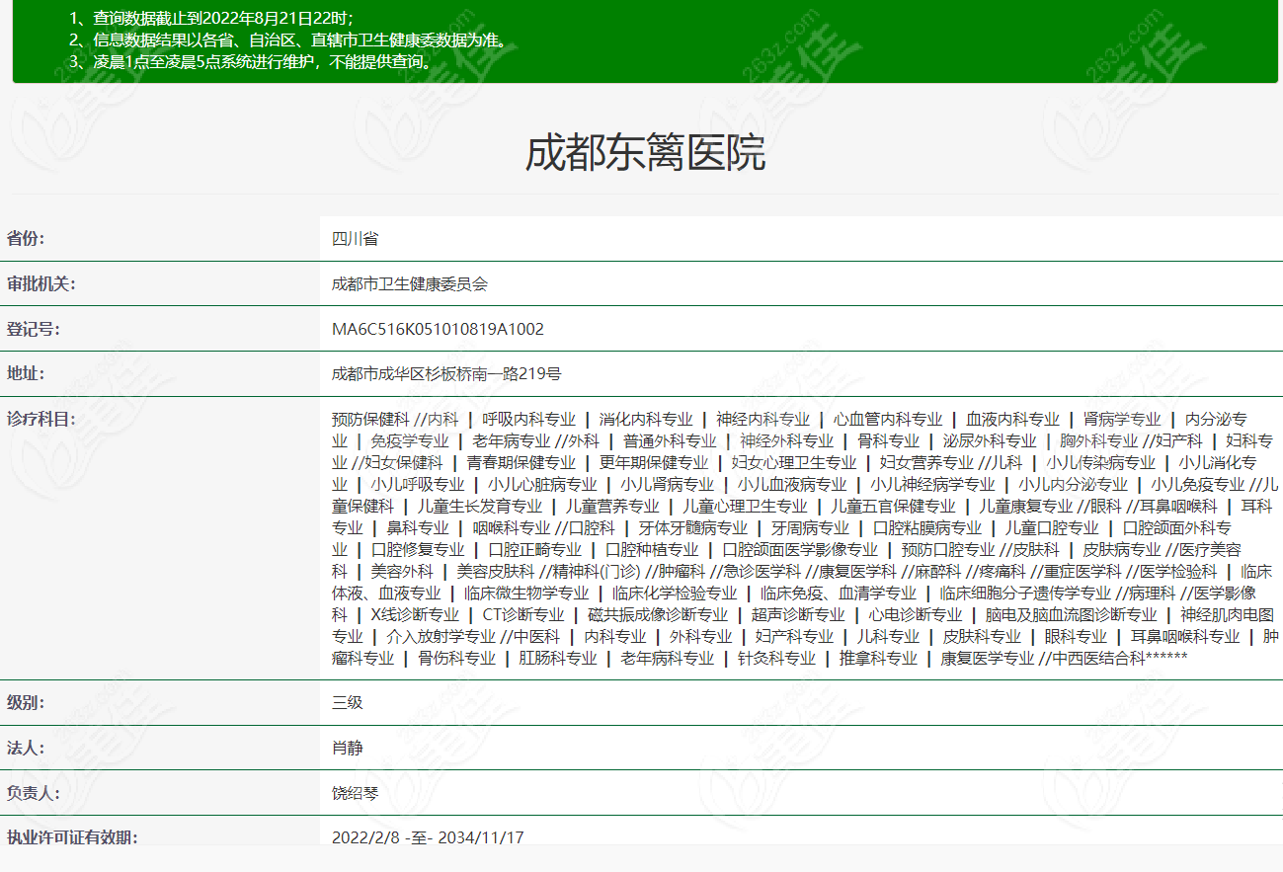Click 磁共振成像诊断专业 in the department list

657,614
